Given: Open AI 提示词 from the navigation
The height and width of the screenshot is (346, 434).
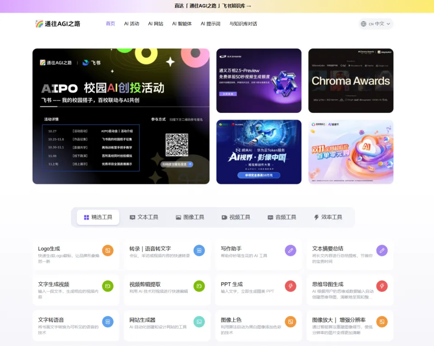Looking at the screenshot, I should (x=211, y=23).
